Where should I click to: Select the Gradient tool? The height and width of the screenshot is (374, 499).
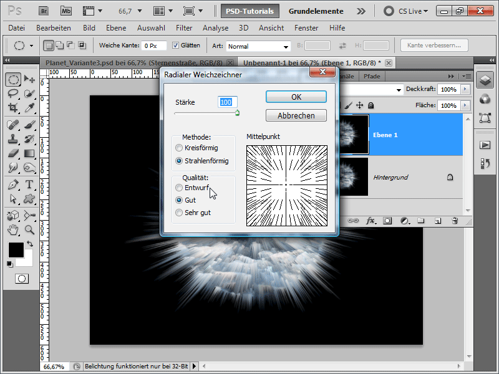(x=29, y=153)
